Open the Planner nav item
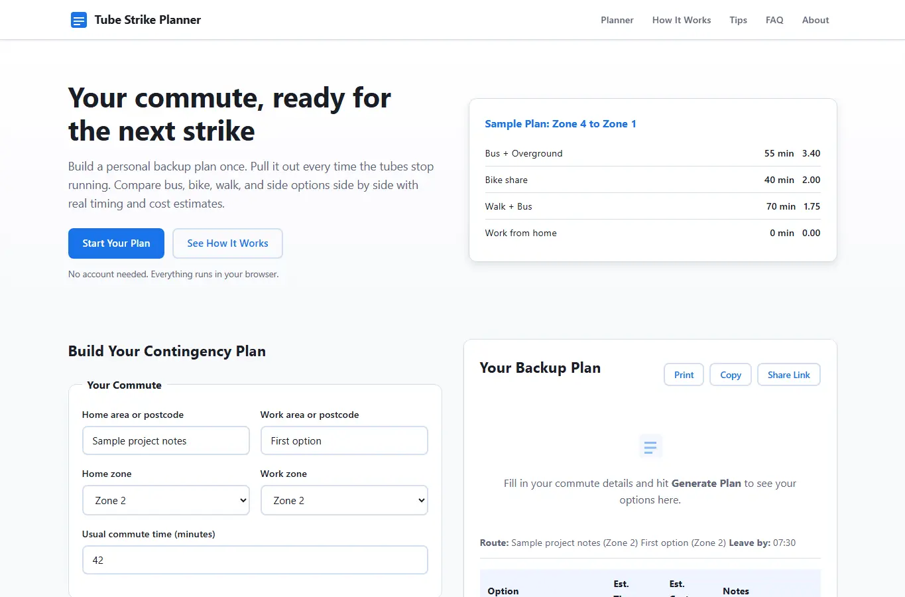The width and height of the screenshot is (905, 597). [617, 20]
